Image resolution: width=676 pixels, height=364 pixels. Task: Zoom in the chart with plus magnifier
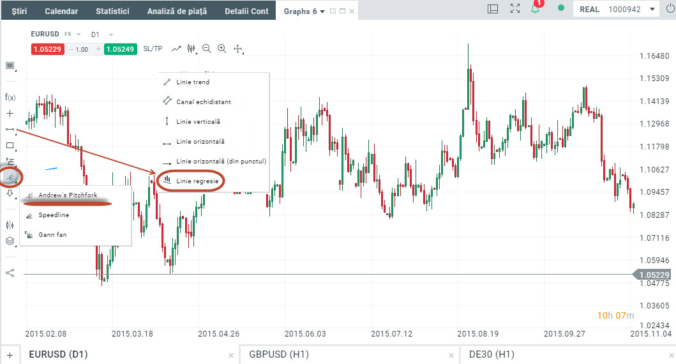point(222,49)
